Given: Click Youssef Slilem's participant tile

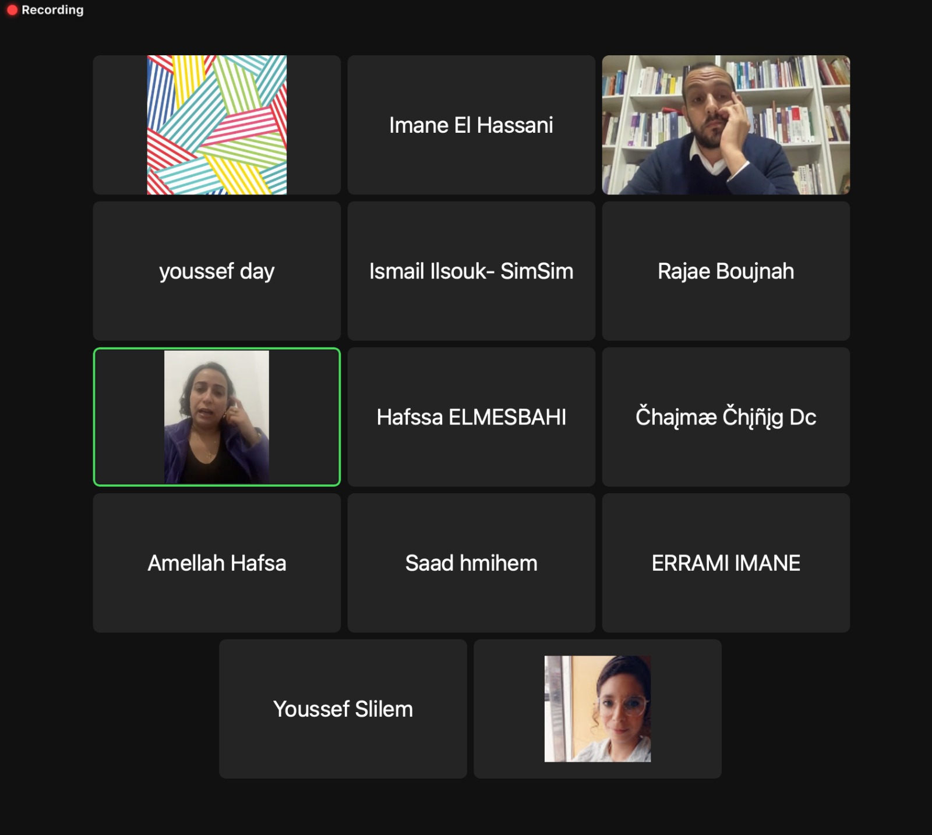Looking at the screenshot, I should point(343,709).
